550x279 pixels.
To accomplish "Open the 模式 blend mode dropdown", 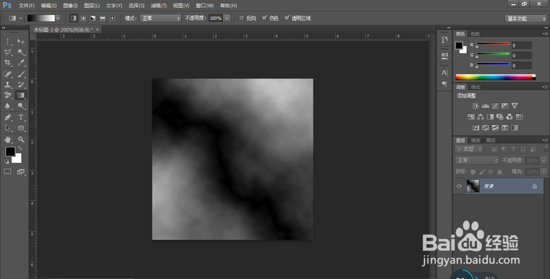I will pos(160,18).
